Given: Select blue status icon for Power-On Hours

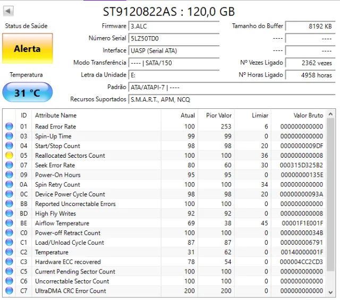Looking at the screenshot, I should 9,175.
